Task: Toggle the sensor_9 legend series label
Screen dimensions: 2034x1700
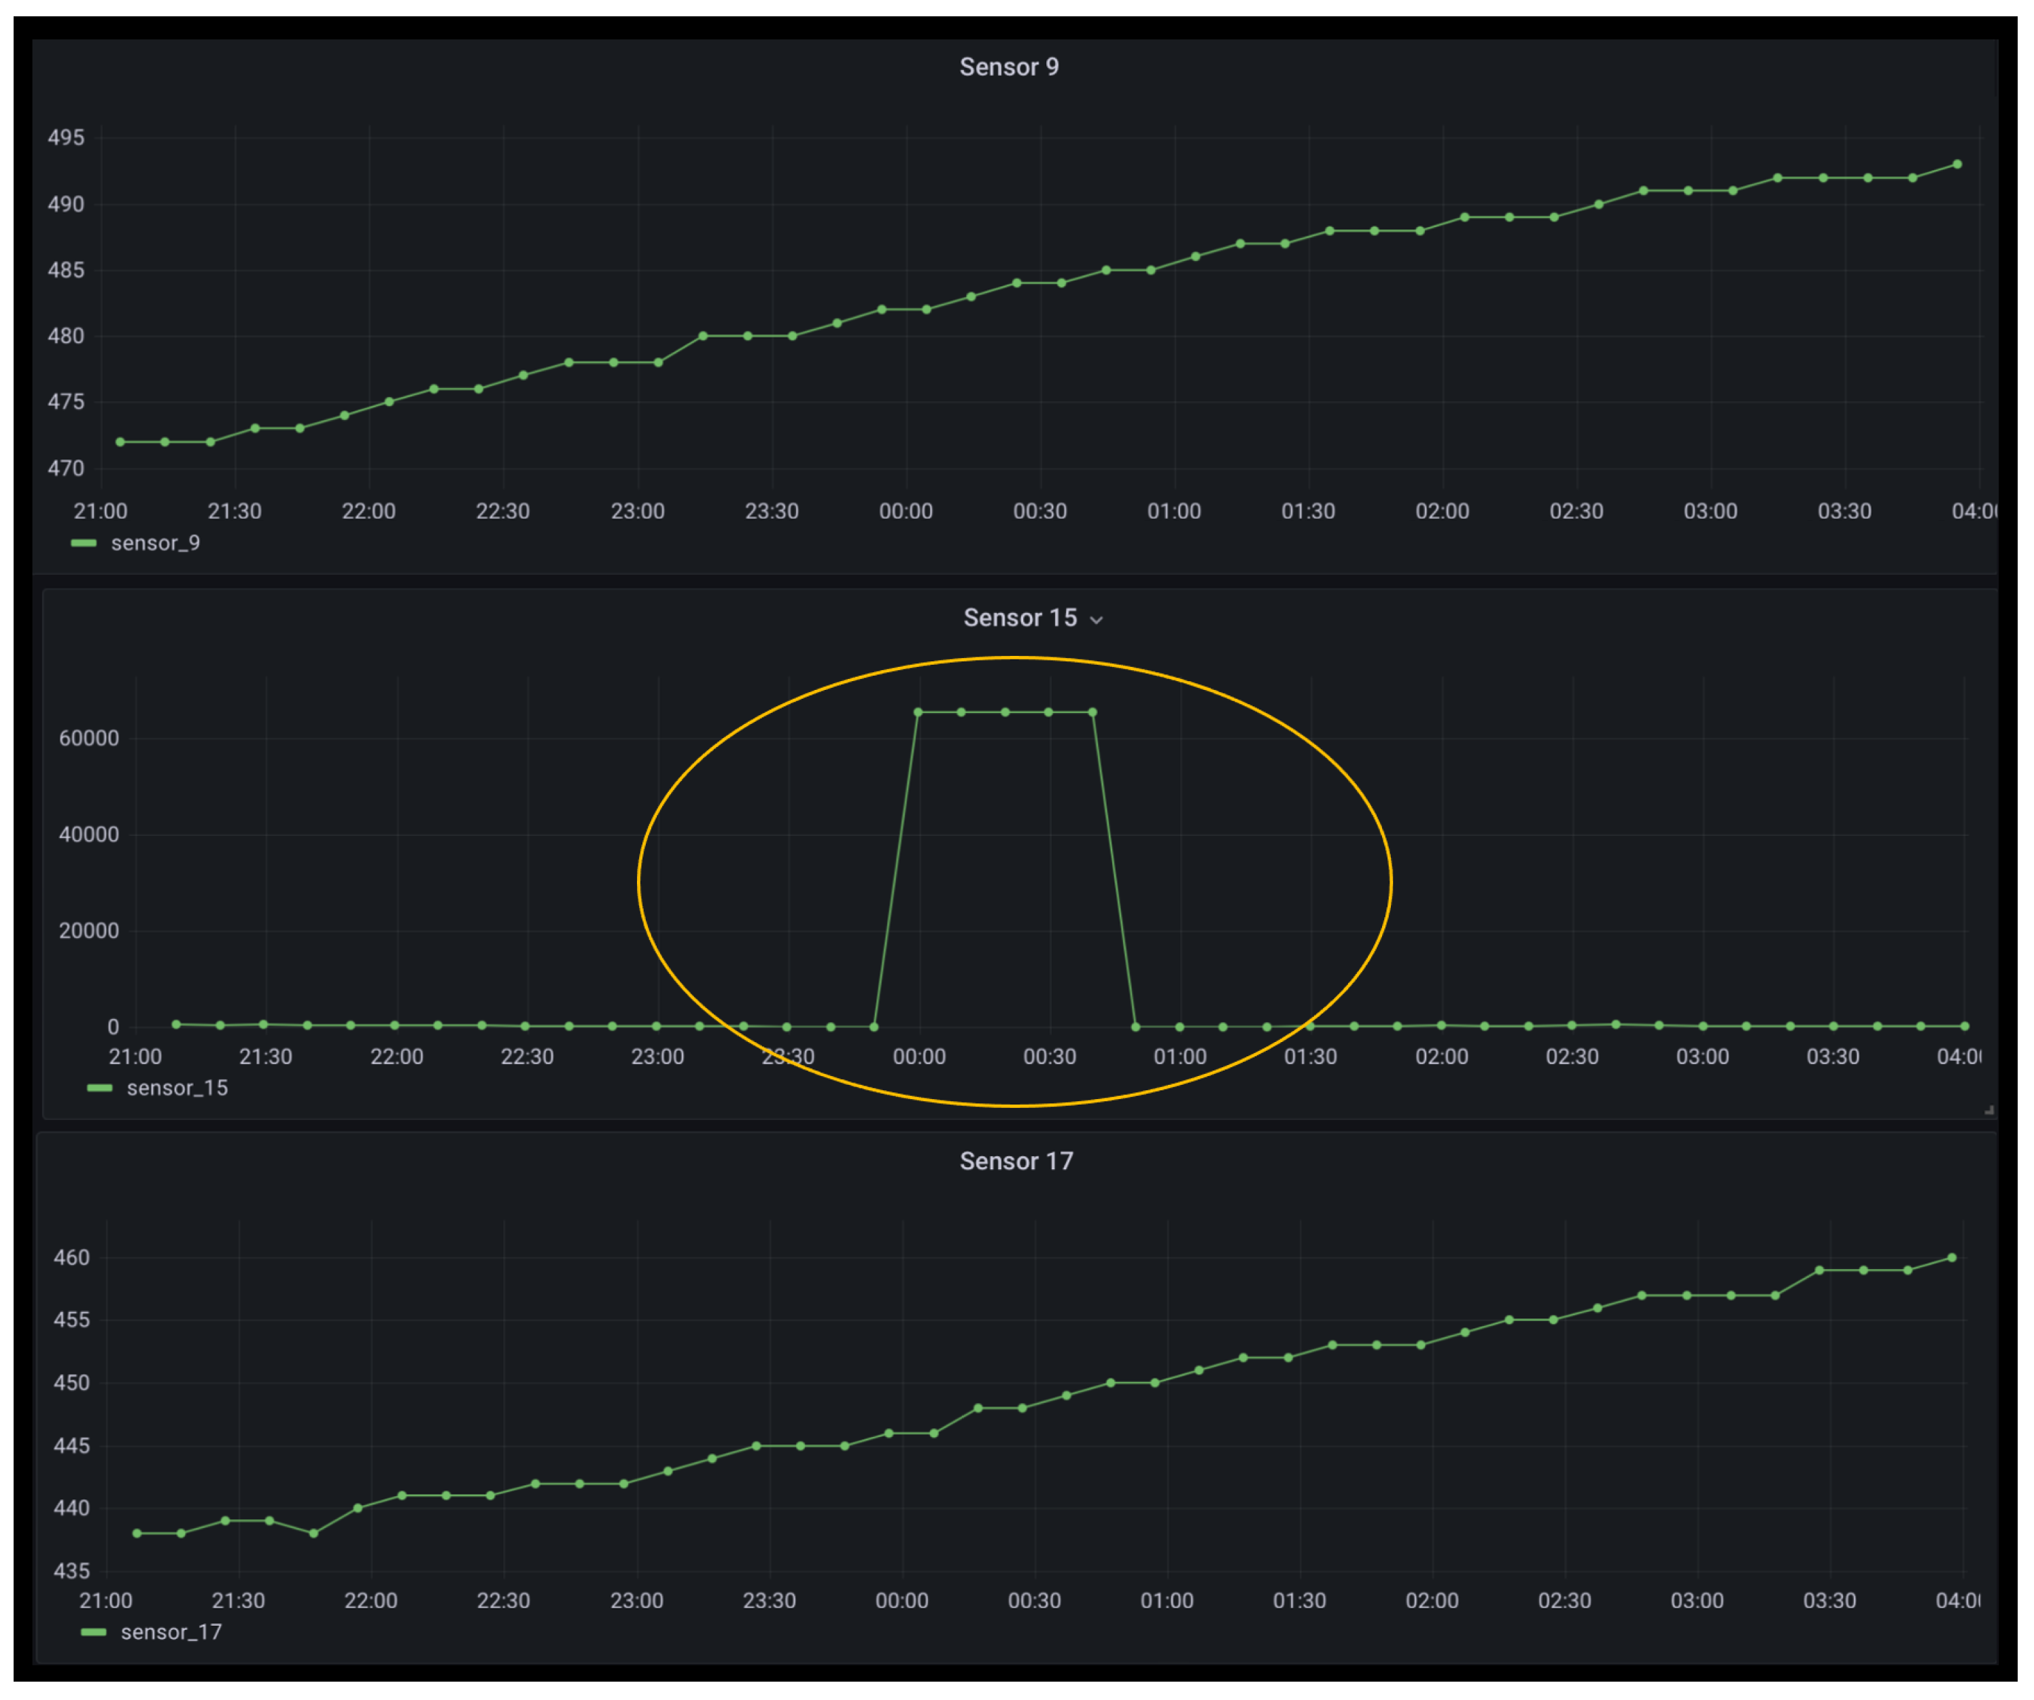Action: coord(155,543)
